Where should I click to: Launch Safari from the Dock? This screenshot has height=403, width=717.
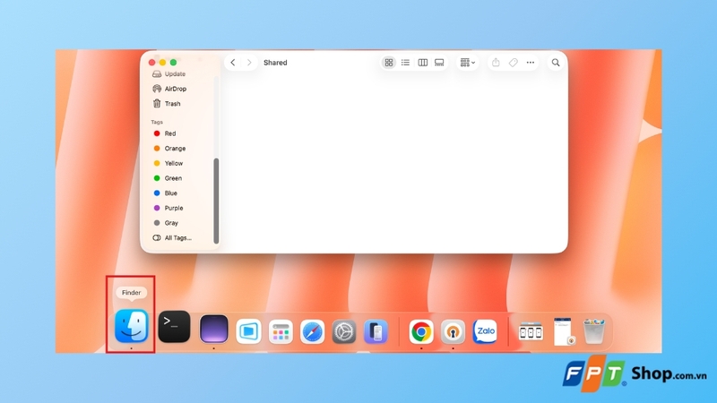(x=312, y=331)
